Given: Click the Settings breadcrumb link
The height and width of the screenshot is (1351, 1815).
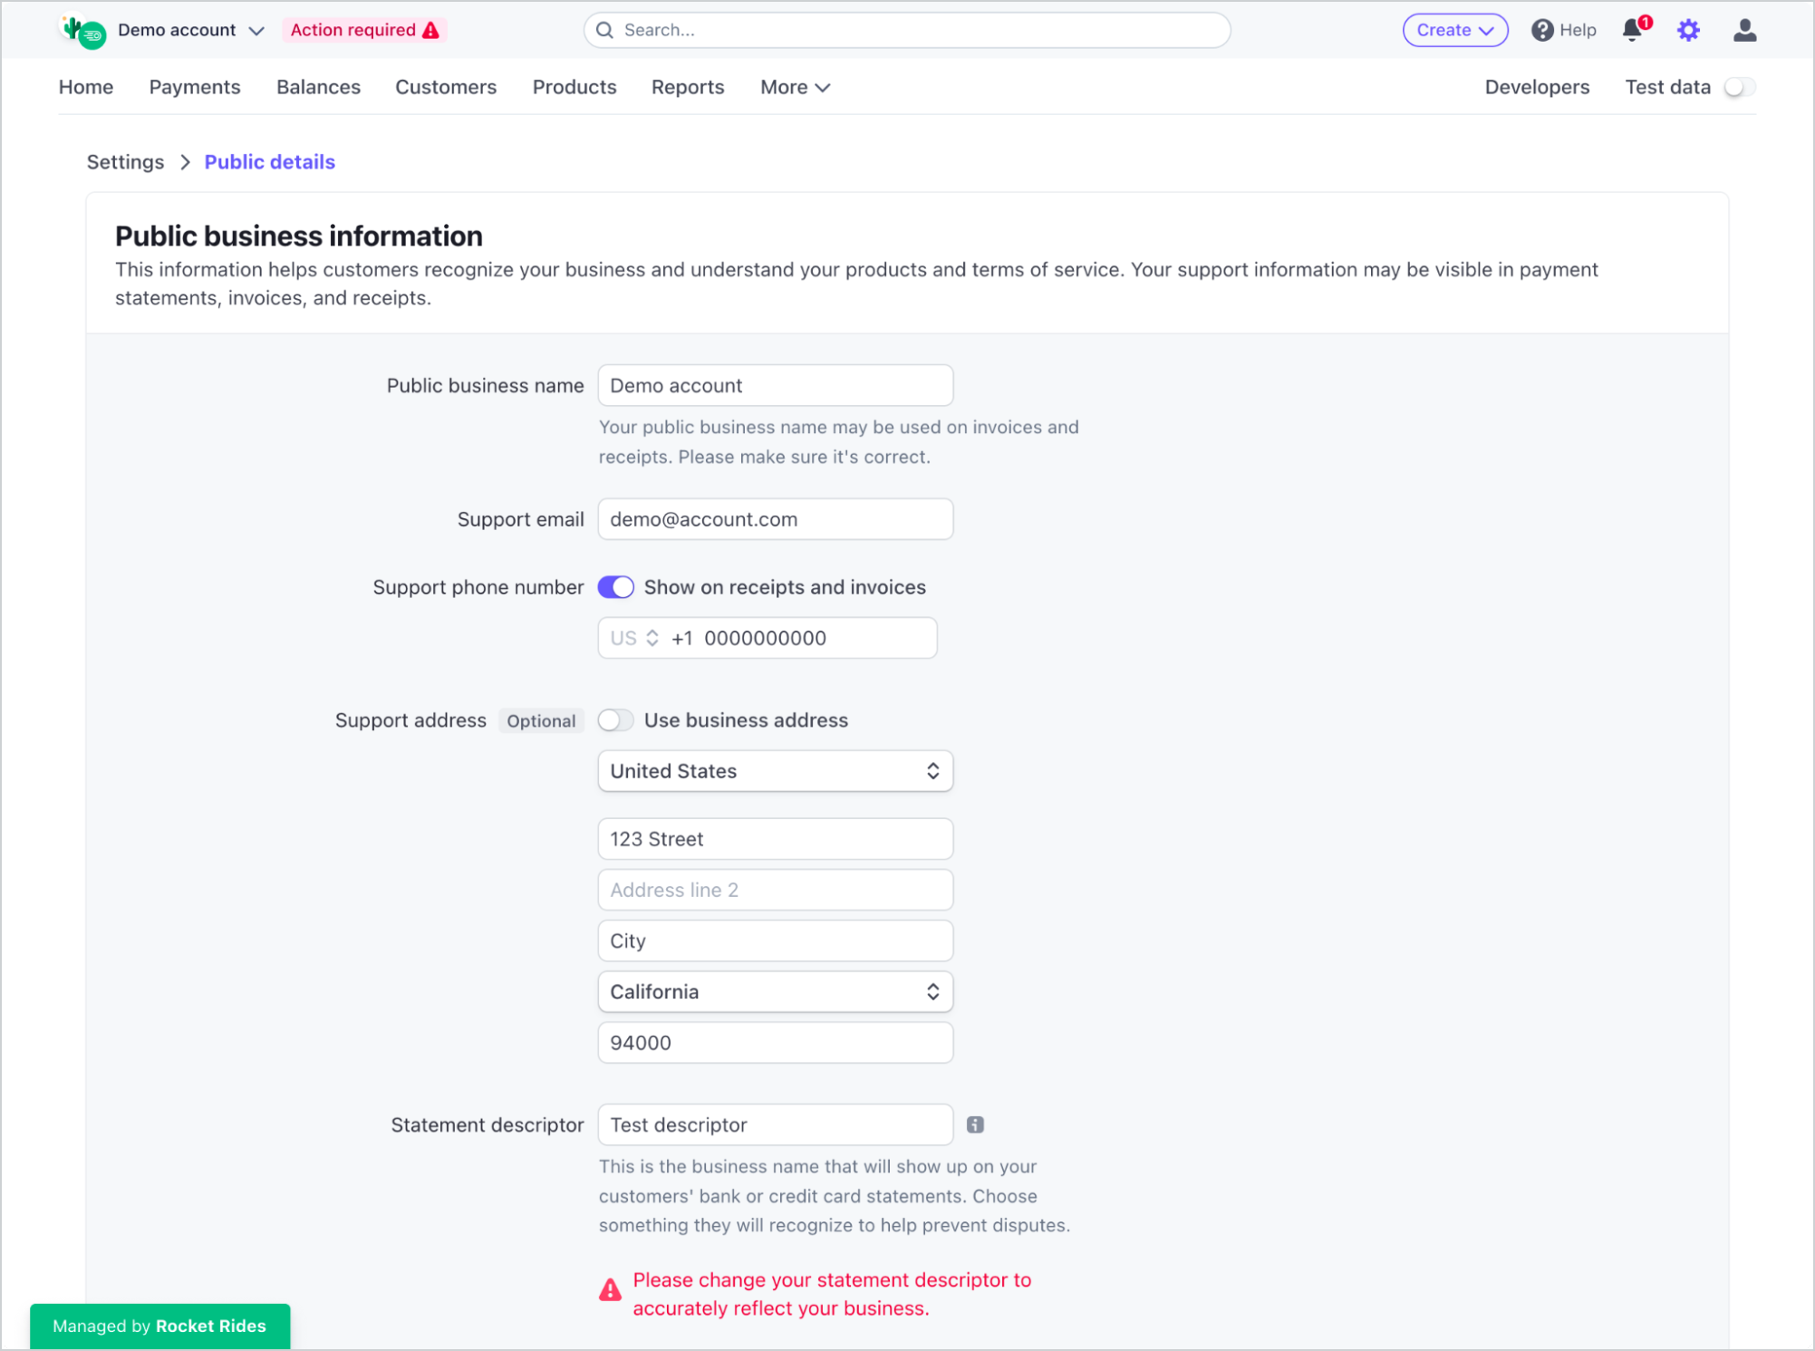Looking at the screenshot, I should (125, 162).
